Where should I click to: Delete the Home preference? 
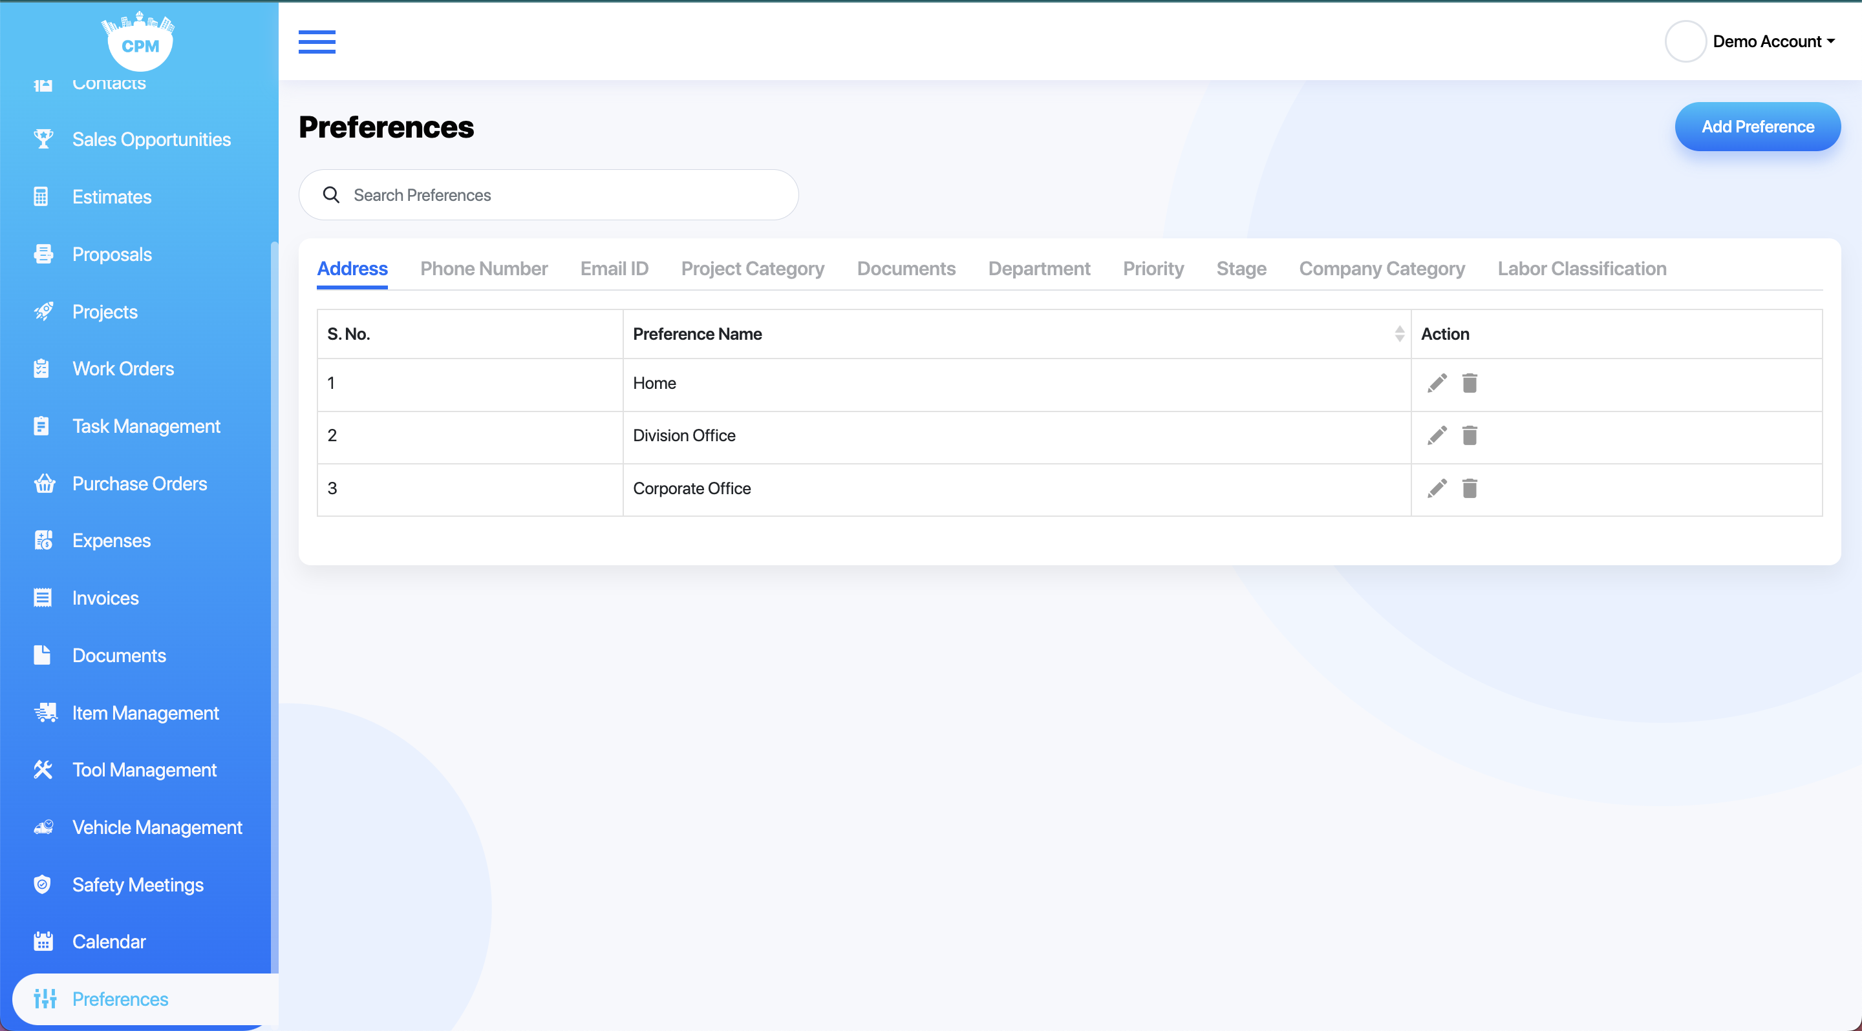[1470, 382]
